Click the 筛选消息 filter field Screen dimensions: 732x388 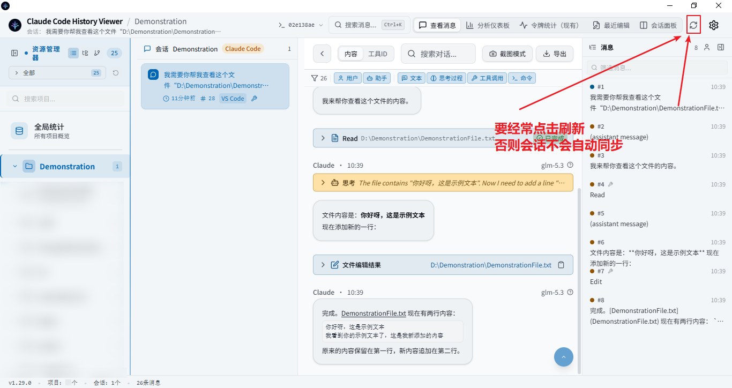(x=656, y=68)
